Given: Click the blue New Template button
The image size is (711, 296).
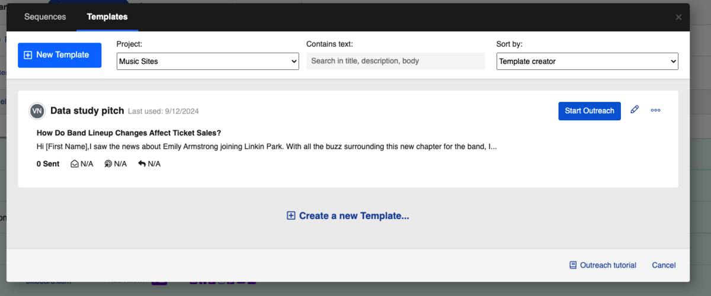Looking at the screenshot, I should (59, 55).
